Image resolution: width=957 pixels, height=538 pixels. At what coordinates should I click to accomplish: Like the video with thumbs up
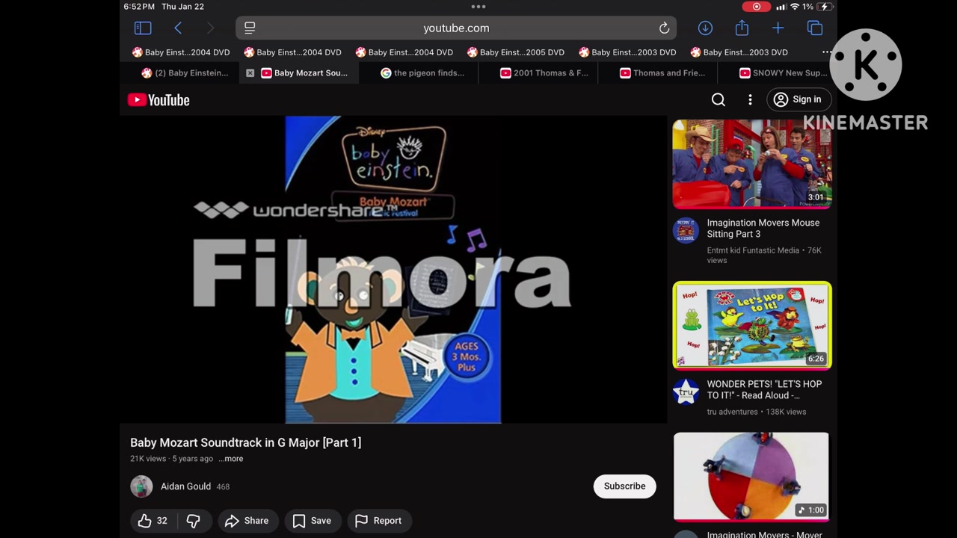(152, 521)
